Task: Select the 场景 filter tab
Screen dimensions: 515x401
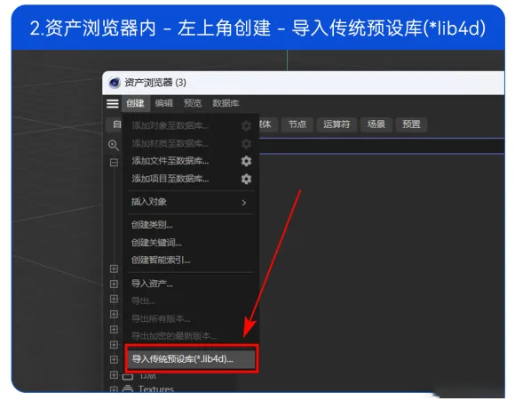Action: click(376, 124)
